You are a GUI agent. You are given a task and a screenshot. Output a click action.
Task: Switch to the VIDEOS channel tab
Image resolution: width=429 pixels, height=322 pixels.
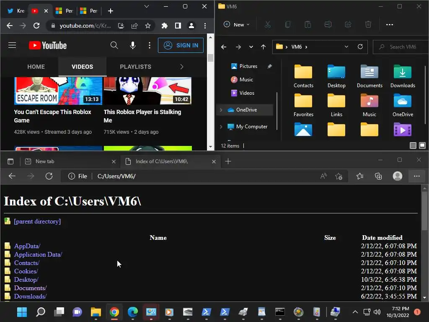[x=83, y=67]
